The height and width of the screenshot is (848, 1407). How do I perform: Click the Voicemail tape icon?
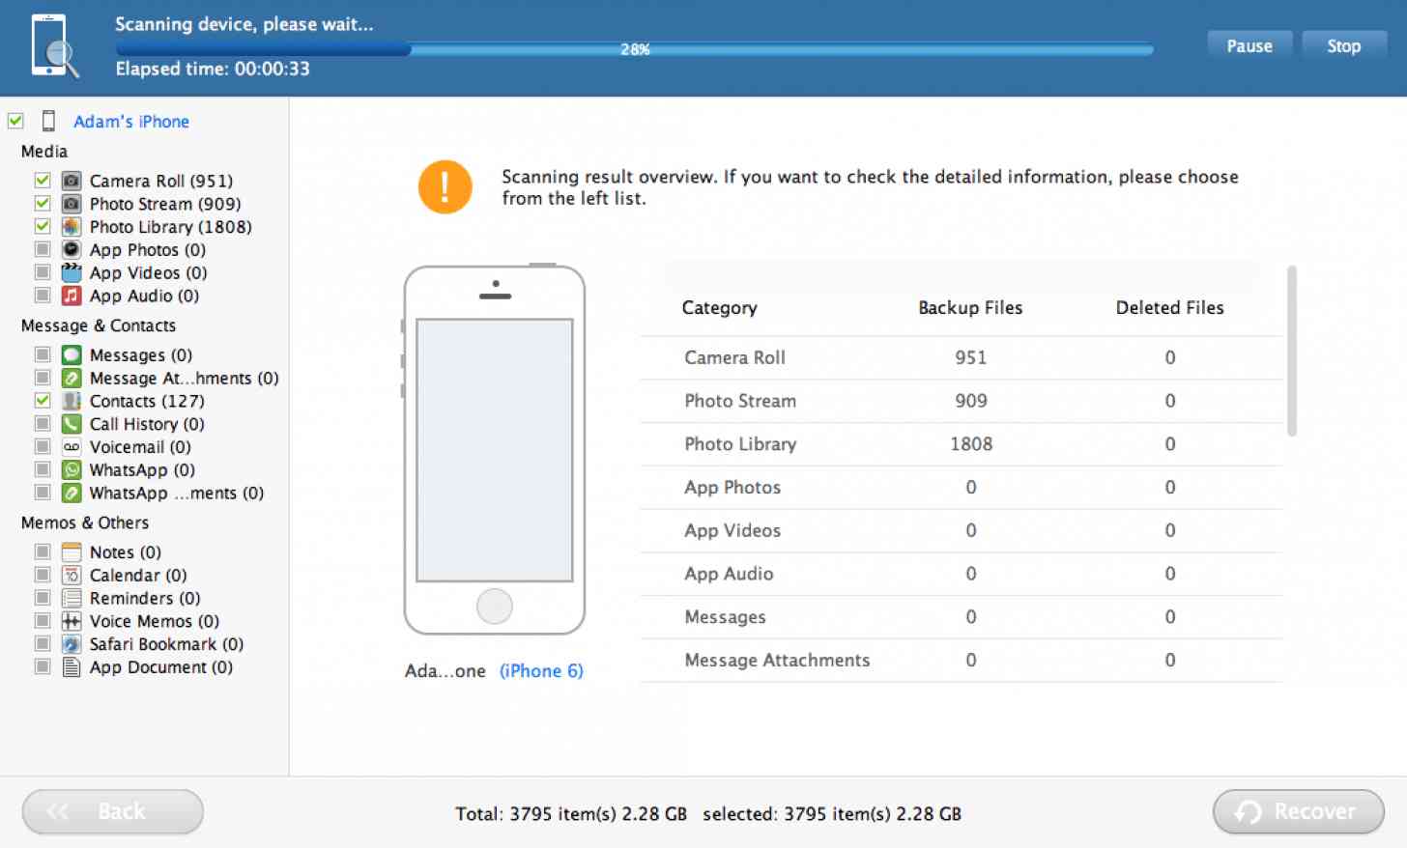click(x=72, y=446)
